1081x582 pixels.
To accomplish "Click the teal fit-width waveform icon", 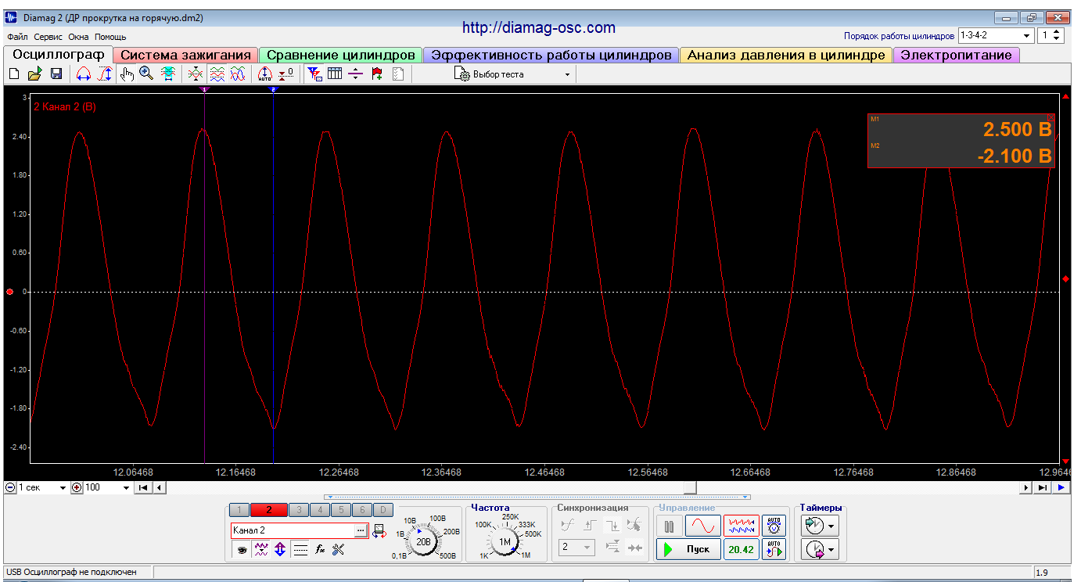I will (168, 74).
